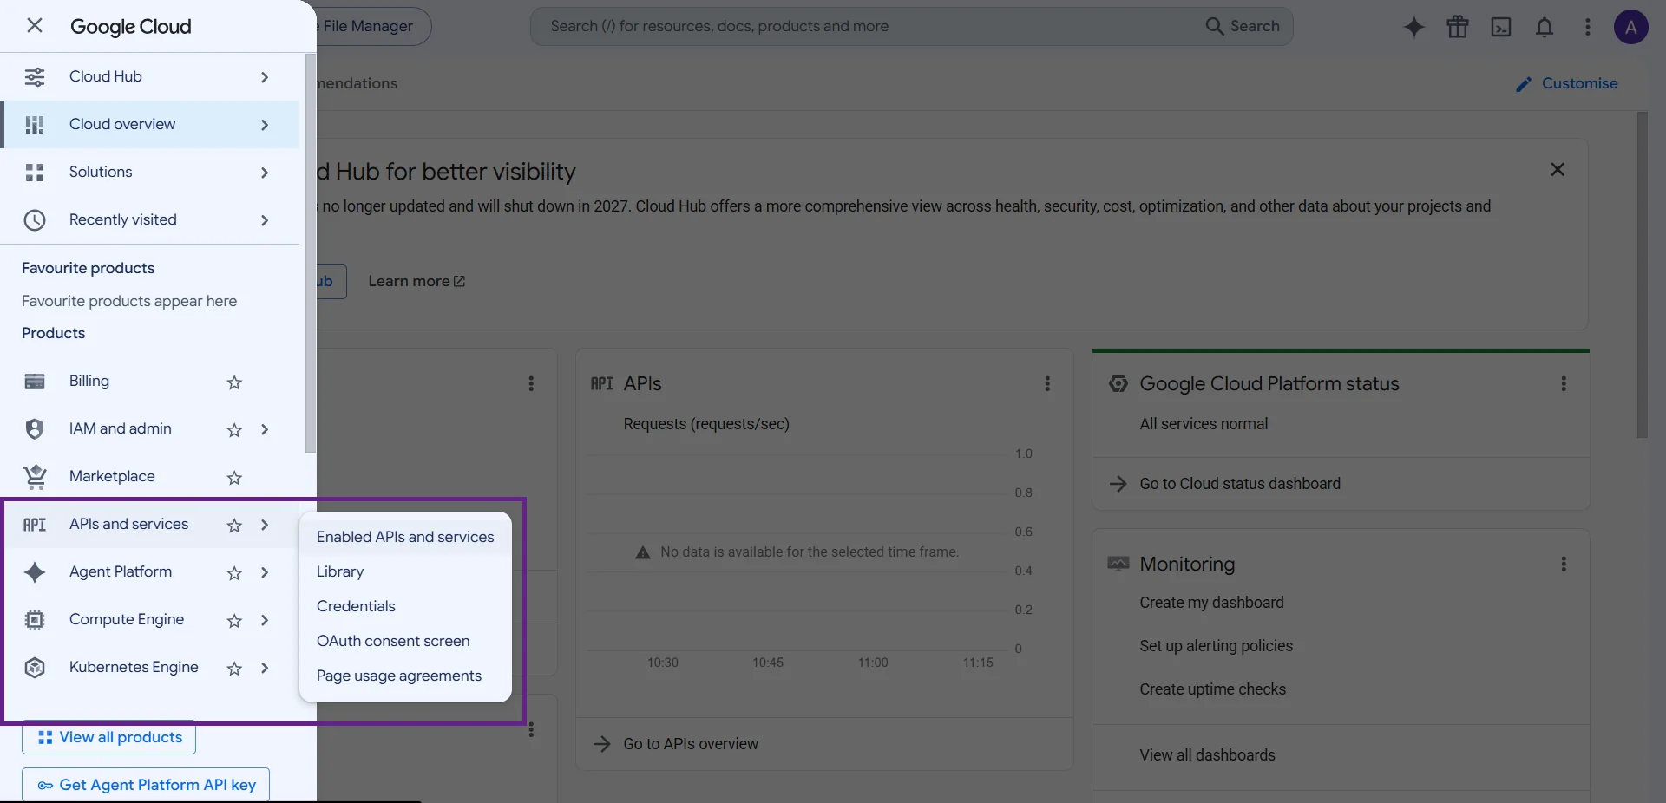Close the navigation menu with the X icon
This screenshot has width=1666, height=803.
point(35,25)
